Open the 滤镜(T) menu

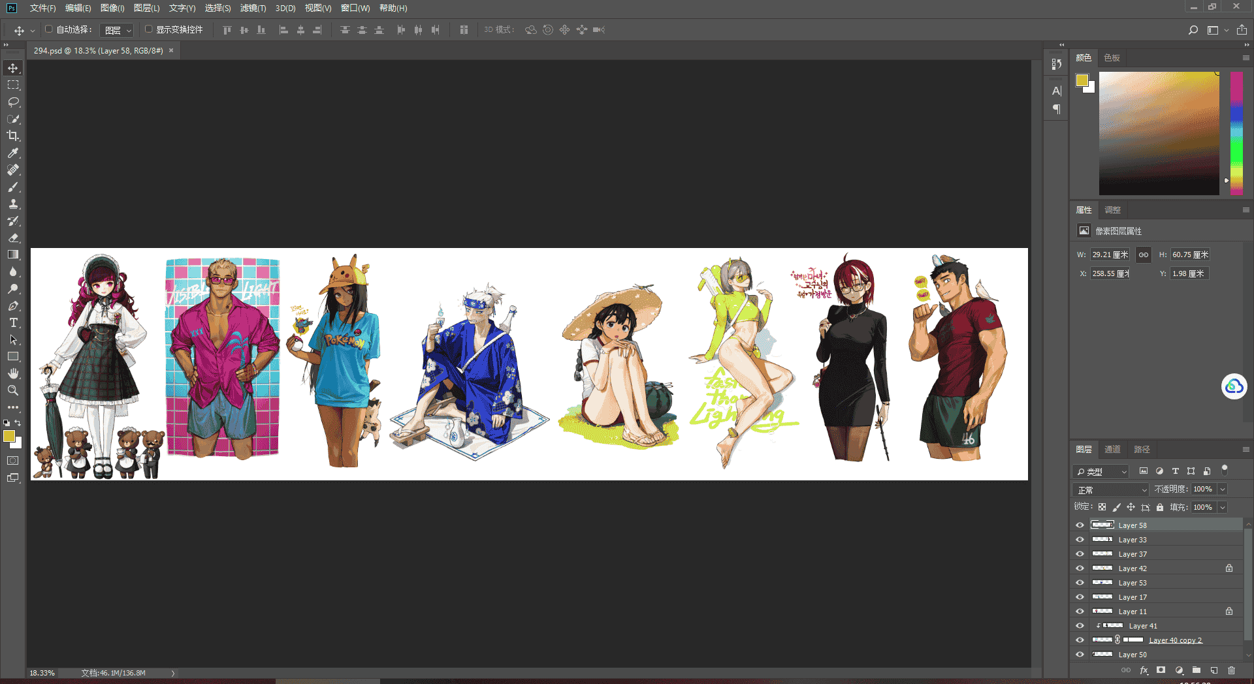(253, 8)
